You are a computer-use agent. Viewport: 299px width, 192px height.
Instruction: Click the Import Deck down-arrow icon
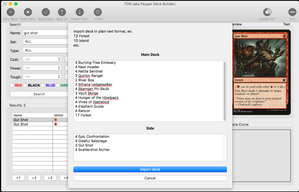79,12
